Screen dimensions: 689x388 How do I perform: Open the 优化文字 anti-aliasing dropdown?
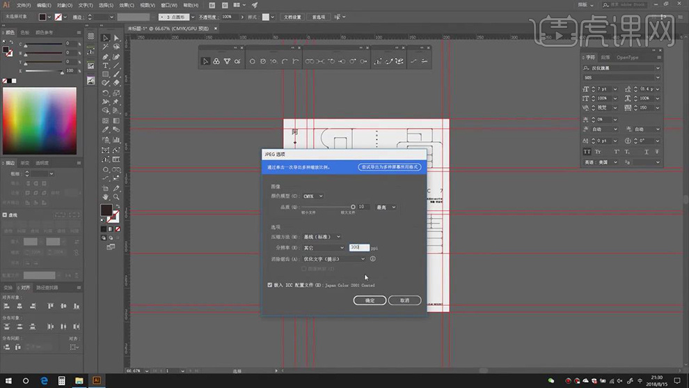[x=333, y=259]
